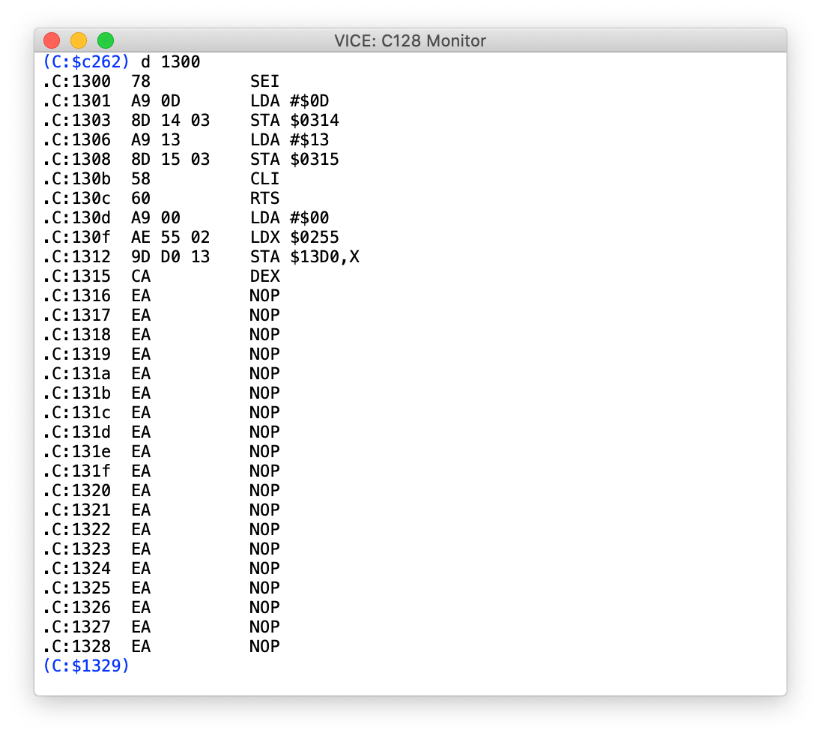Click the bytes '9D D0 13'
The image size is (821, 736).
tap(170, 256)
